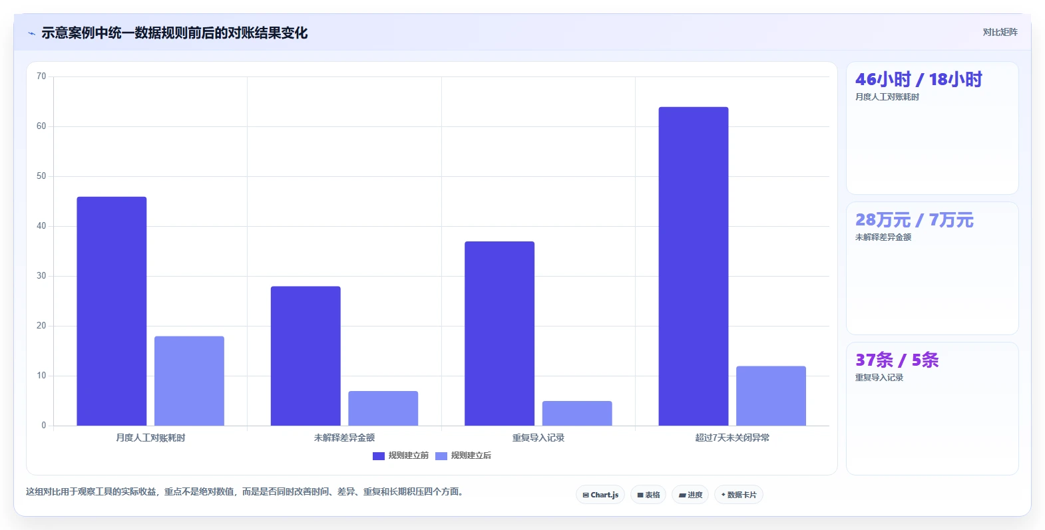Viewport: 1045px width, 530px height.
Task: Click the 未解释差异金额 x-axis label
Action: (x=344, y=438)
